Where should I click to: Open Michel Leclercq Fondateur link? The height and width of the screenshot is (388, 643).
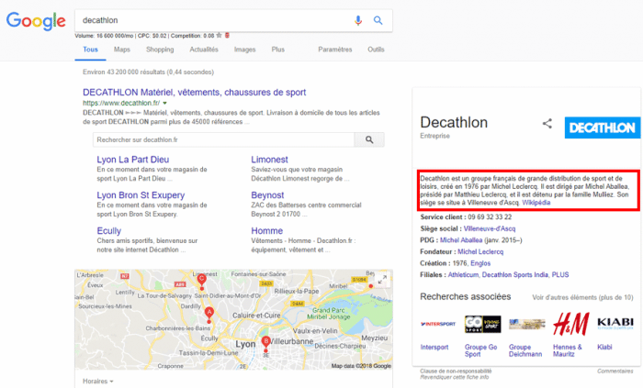480,251
